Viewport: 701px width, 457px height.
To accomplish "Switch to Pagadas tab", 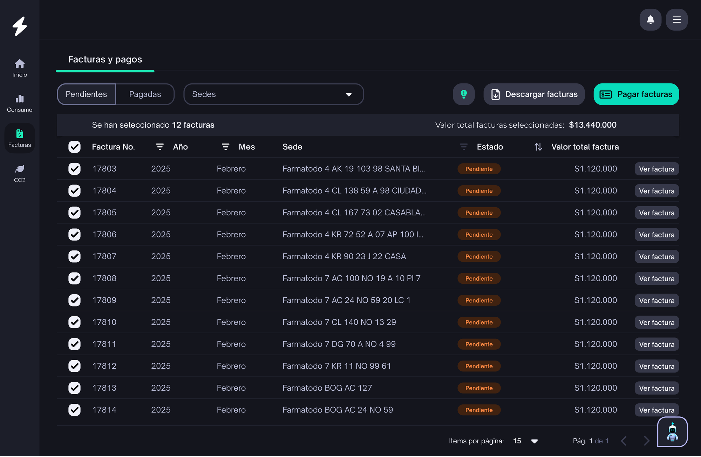I will point(145,94).
